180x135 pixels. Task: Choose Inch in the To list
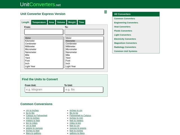coord(84,64)
